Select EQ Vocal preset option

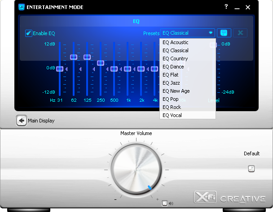[172, 115]
